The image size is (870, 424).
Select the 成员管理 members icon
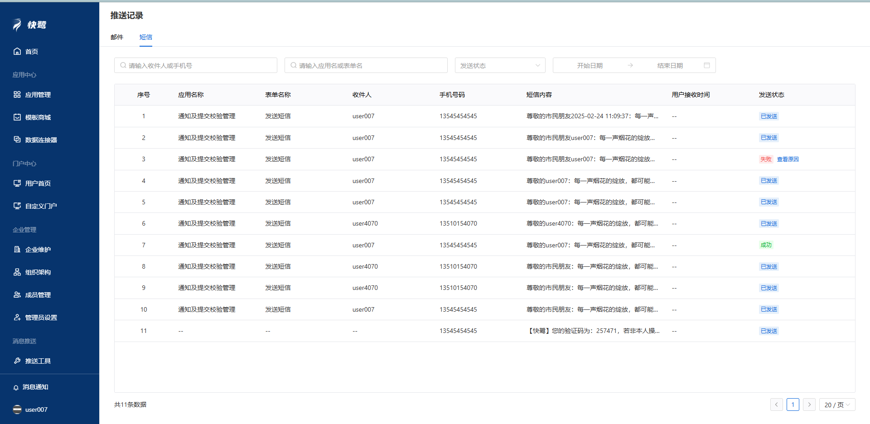(17, 295)
